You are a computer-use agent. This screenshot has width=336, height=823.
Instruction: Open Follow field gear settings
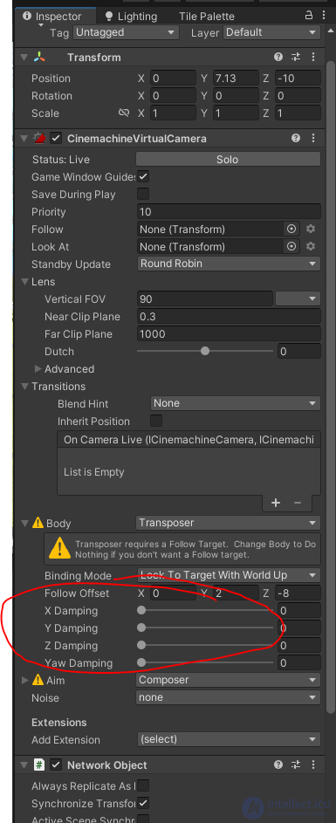(x=311, y=229)
